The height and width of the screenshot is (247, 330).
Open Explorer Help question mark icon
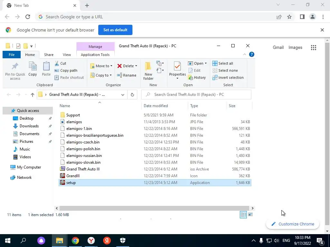tap(251, 55)
